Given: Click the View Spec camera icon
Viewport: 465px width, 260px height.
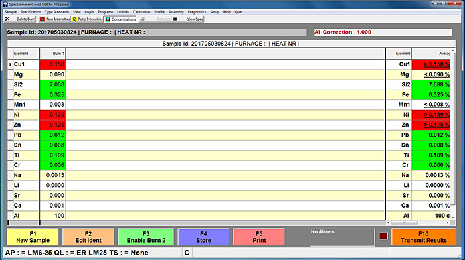Looking at the screenshot, I should (x=175, y=19).
